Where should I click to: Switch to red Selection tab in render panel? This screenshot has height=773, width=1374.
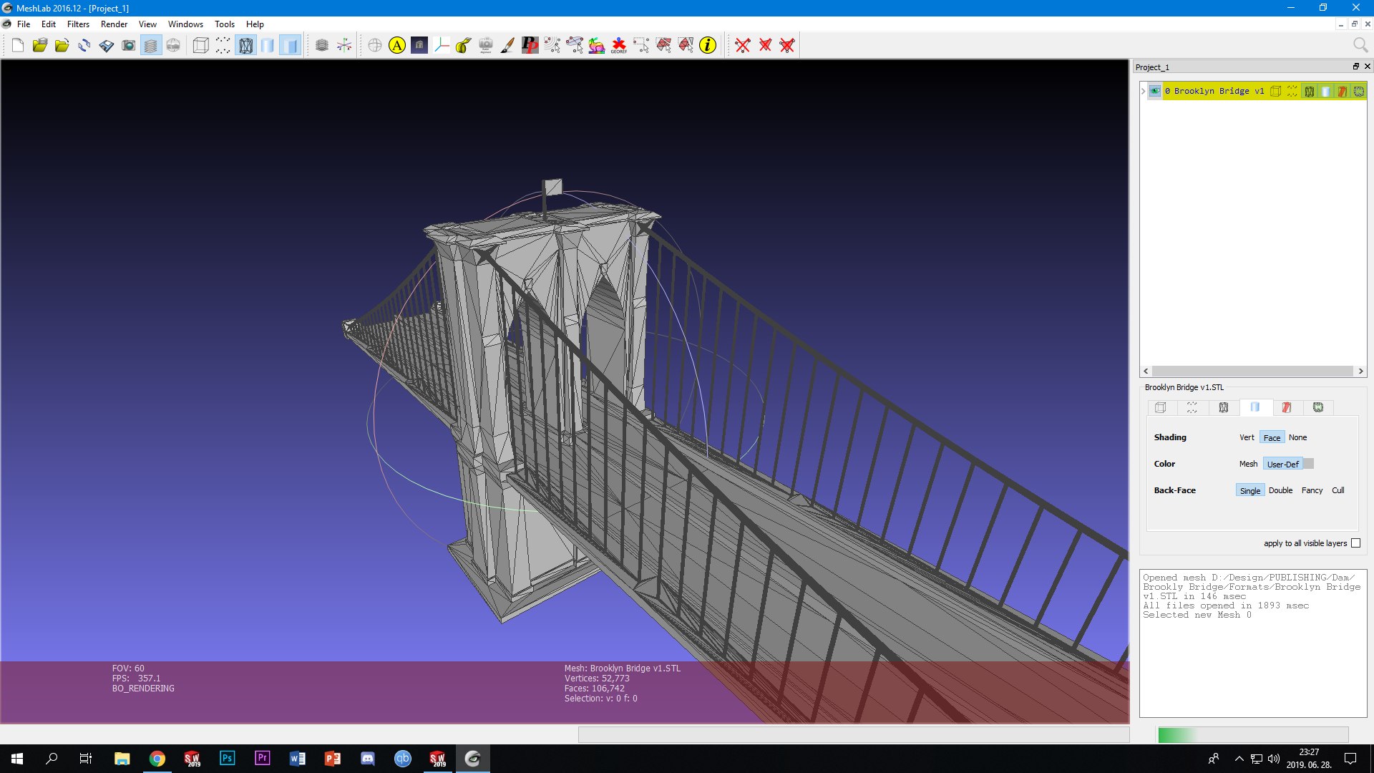pyautogui.click(x=1287, y=407)
